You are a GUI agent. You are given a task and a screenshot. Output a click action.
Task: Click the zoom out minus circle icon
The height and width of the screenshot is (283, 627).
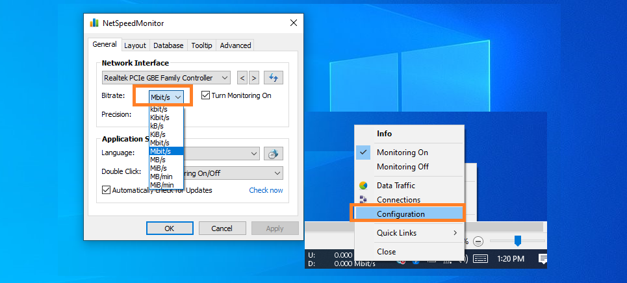(478, 241)
